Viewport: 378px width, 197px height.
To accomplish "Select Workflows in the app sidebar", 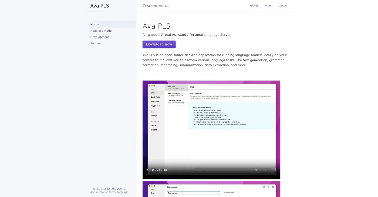I will coord(155,102).
